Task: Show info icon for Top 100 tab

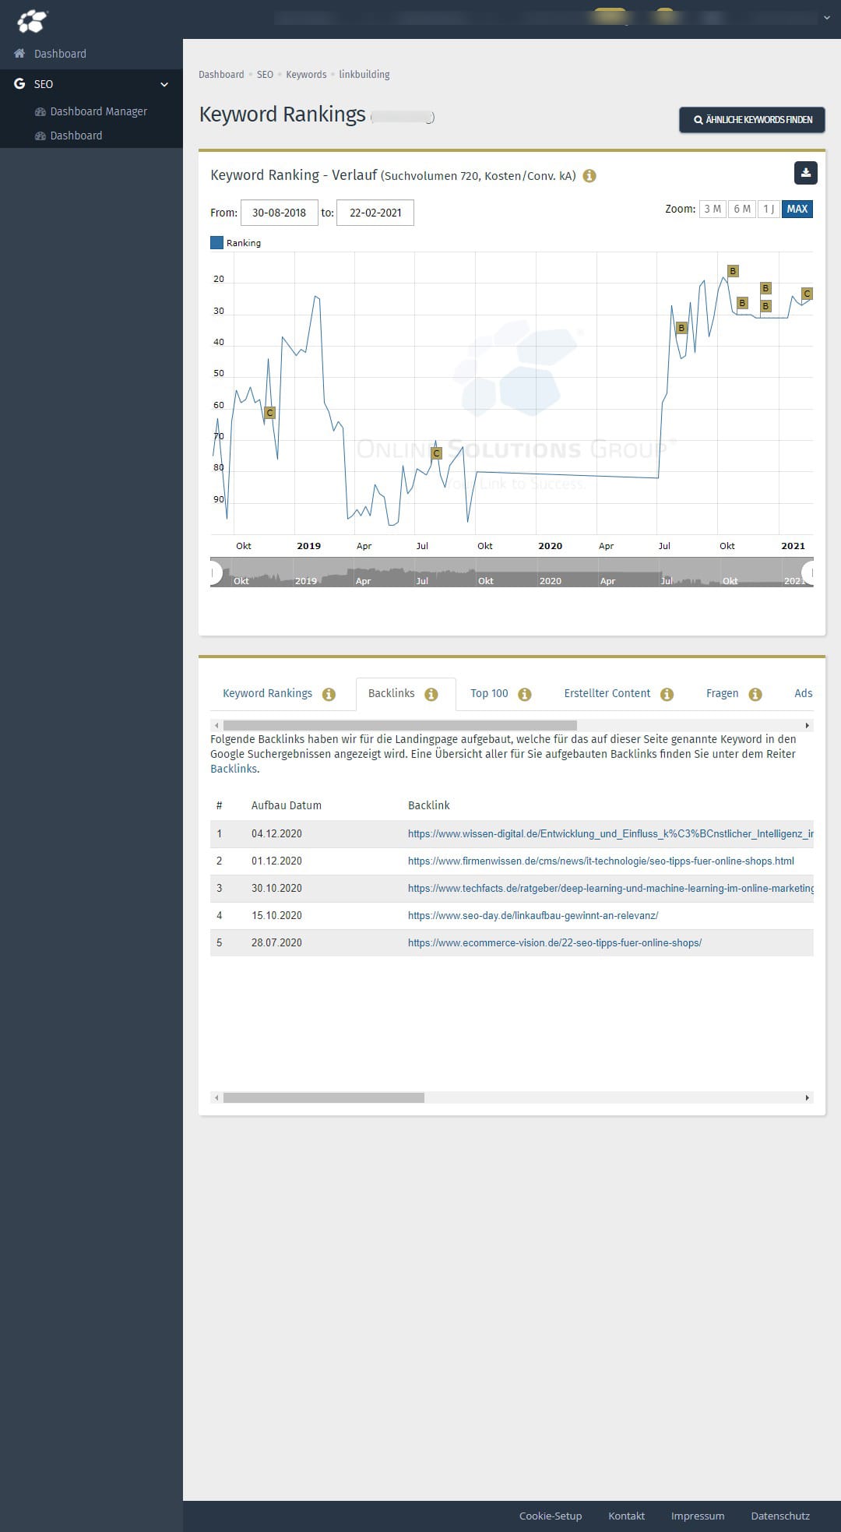Action: click(525, 695)
